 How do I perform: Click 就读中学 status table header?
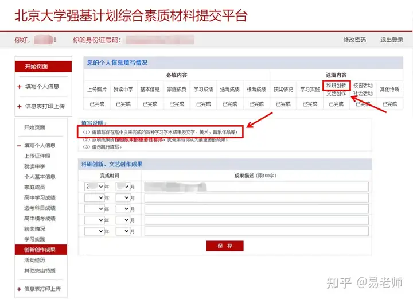pyautogui.click(x=123, y=90)
